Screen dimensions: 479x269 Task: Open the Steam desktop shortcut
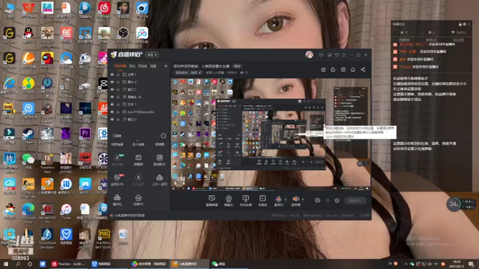[28, 136]
